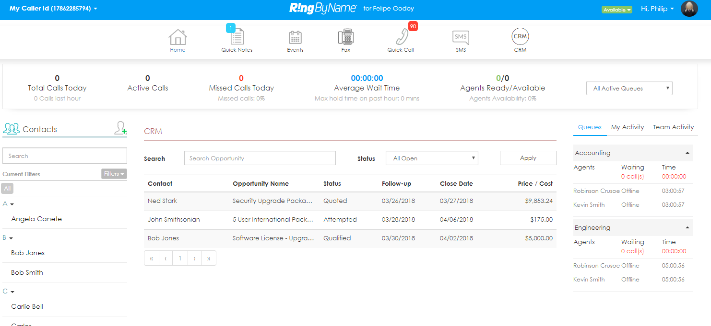Open My Caller Id dropdown
The height and width of the screenshot is (326, 711).
tap(53, 9)
